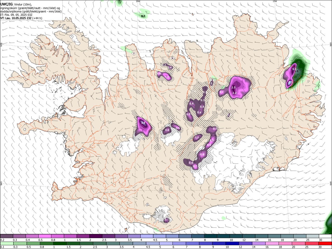Select bright pink upper swatch between 0.5 and 0.8
This screenshot has width=332, height=249.
tap(45, 236)
